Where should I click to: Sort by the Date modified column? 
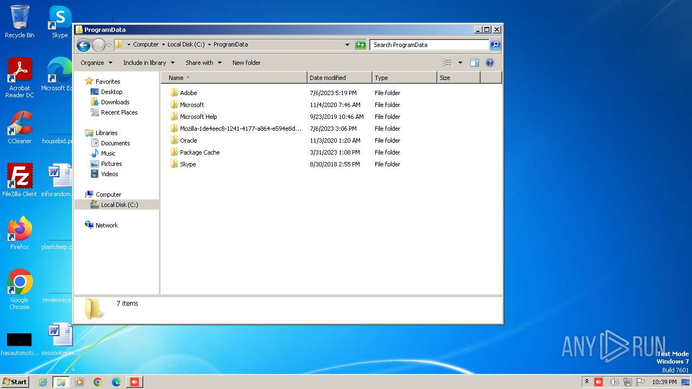pyautogui.click(x=340, y=78)
